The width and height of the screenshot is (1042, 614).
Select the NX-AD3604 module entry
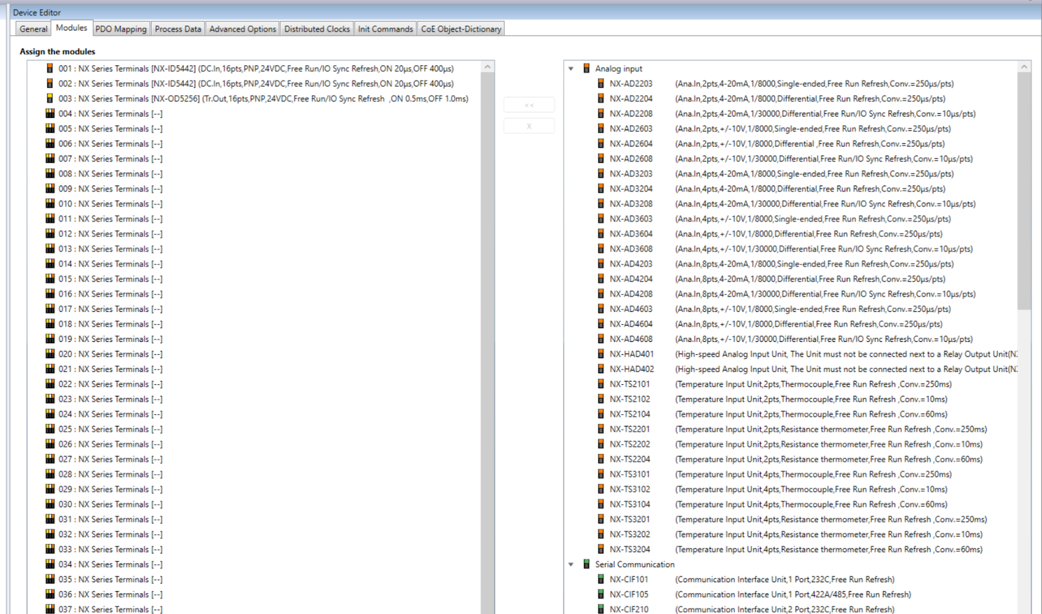[776, 234]
